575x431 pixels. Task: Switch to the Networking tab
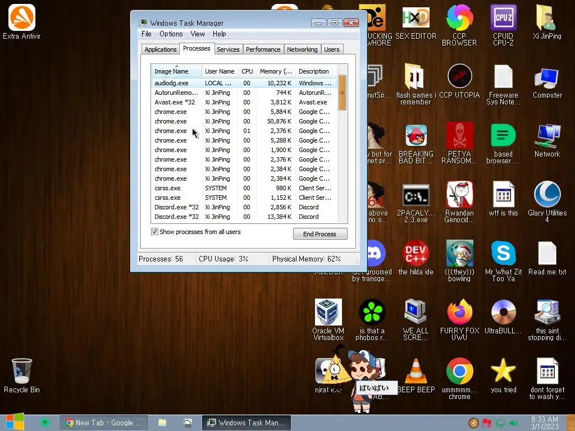click(x=302, y=49)
